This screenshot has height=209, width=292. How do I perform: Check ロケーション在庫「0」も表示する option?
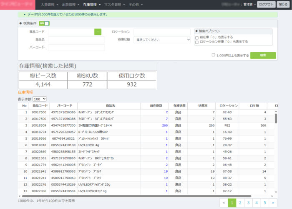click(197, 42)
